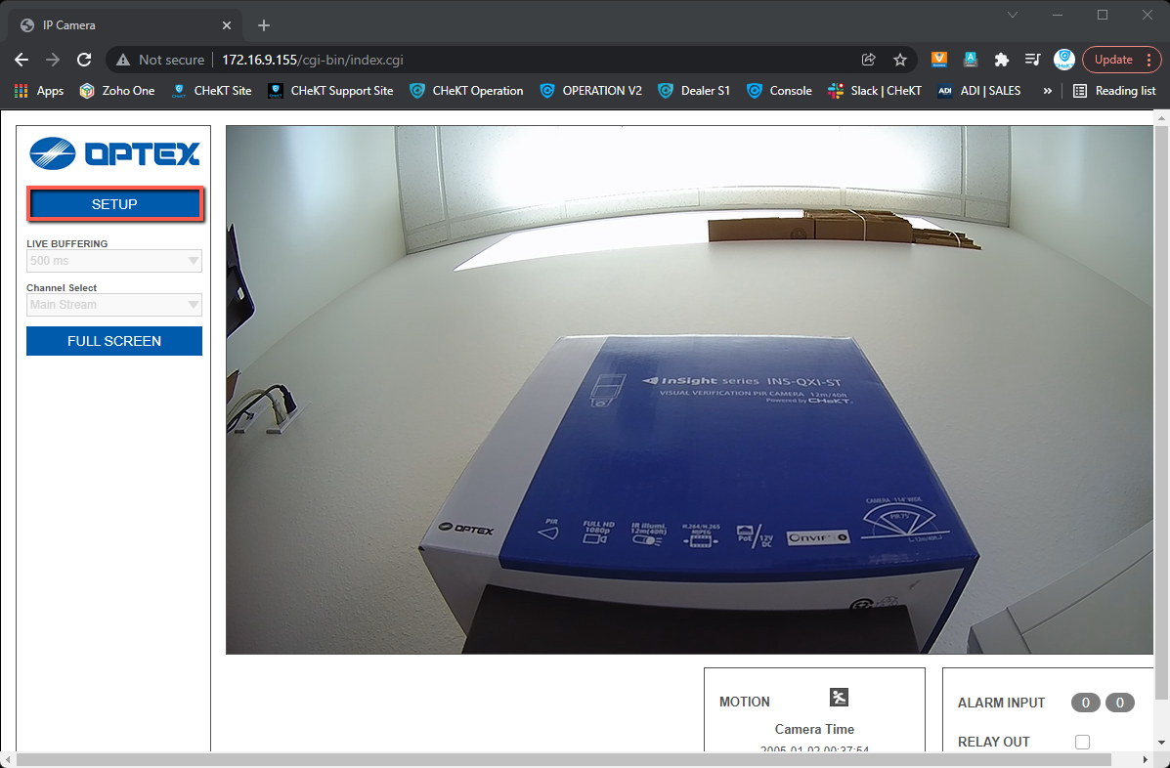Open the ADI | SALES bookmark
Image resolution: width=1170 pixels, height=768 pixels.
point(979,91)
